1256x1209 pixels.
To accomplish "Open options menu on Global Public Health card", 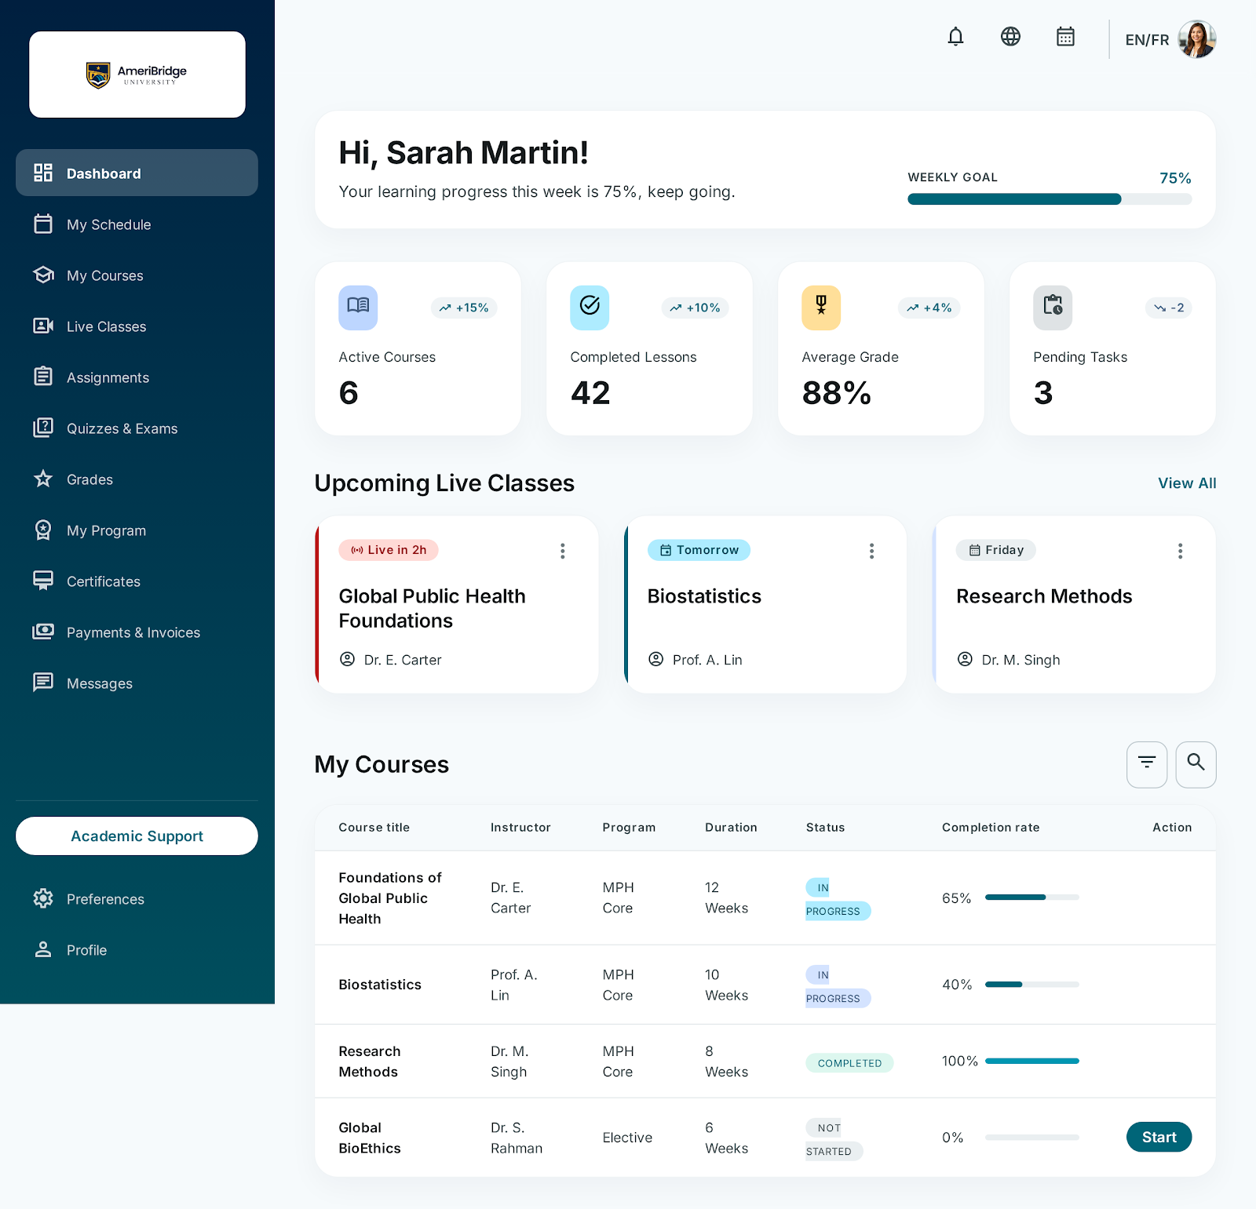I will tap(562, 551).
